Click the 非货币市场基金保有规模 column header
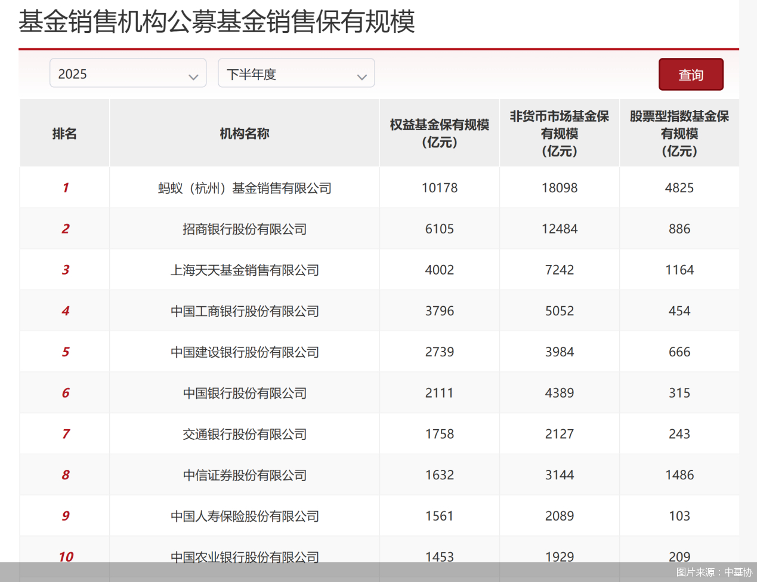The height and width of the screenshot is (582, 757). [x=559, y=133]
